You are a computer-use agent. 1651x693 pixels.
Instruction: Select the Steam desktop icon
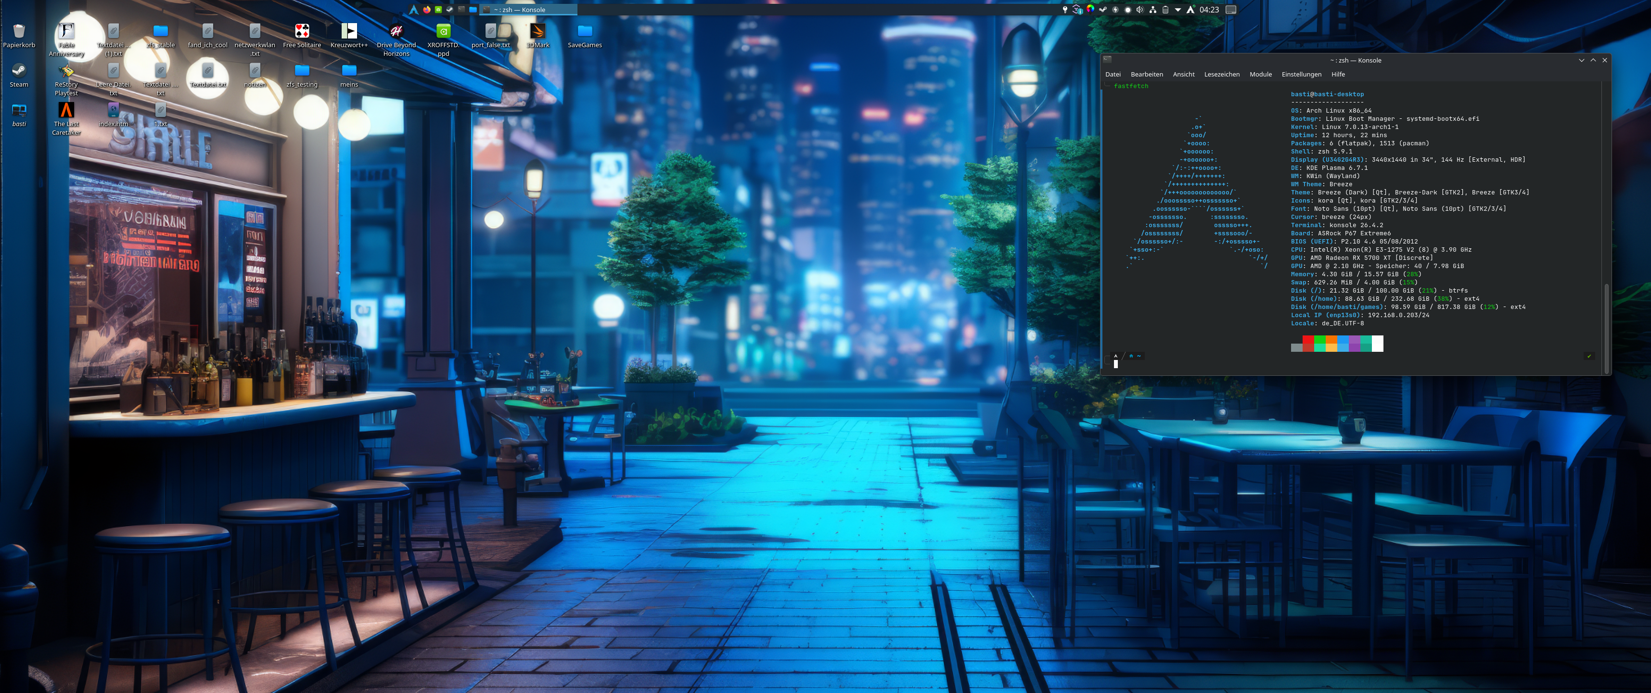[19, 75]
